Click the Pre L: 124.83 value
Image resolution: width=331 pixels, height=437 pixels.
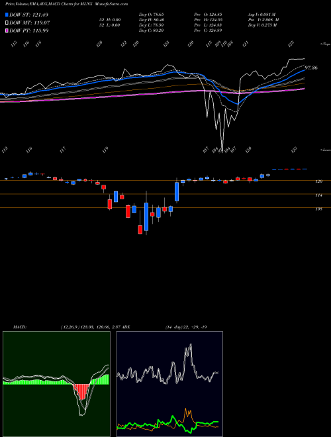208,25
